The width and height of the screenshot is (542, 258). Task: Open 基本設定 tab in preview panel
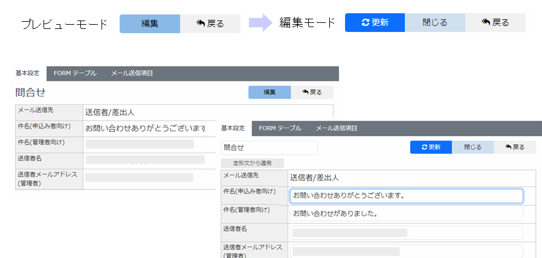click(27, 74)
